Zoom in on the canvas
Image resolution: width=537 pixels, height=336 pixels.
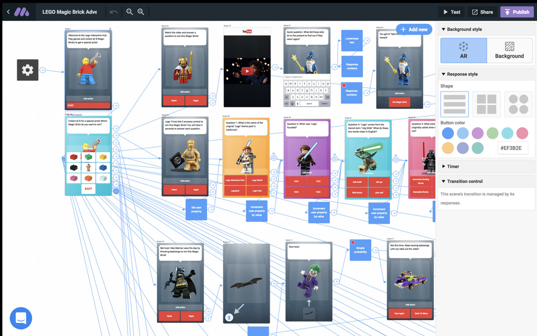pyautogui.click(x=141, y=12)
